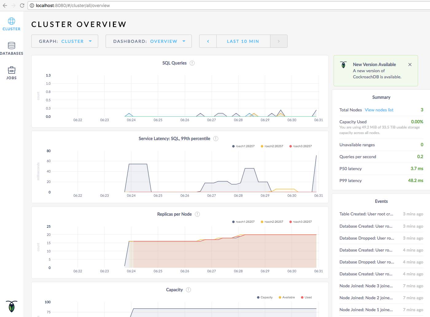Click the Capacity chart title
Screen dimensions: 430x317
(x=174, y=290)
